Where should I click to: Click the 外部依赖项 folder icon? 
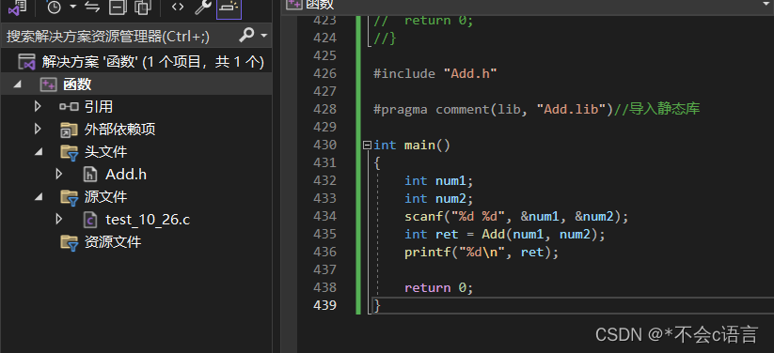69,130
